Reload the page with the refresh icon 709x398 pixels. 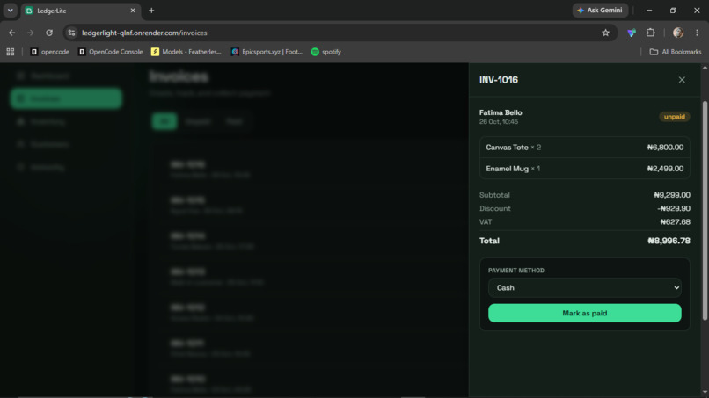pos(49,33)
